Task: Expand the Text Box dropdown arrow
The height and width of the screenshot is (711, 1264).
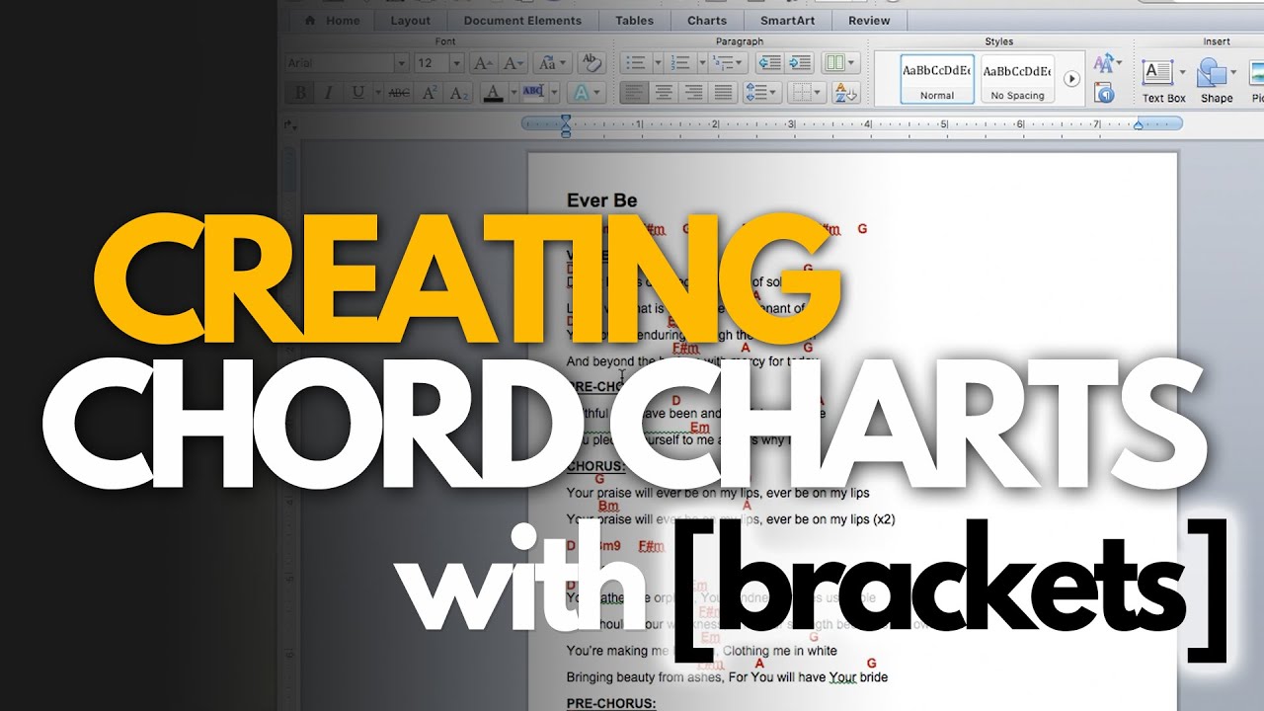Action: (x=1182, y=72)
